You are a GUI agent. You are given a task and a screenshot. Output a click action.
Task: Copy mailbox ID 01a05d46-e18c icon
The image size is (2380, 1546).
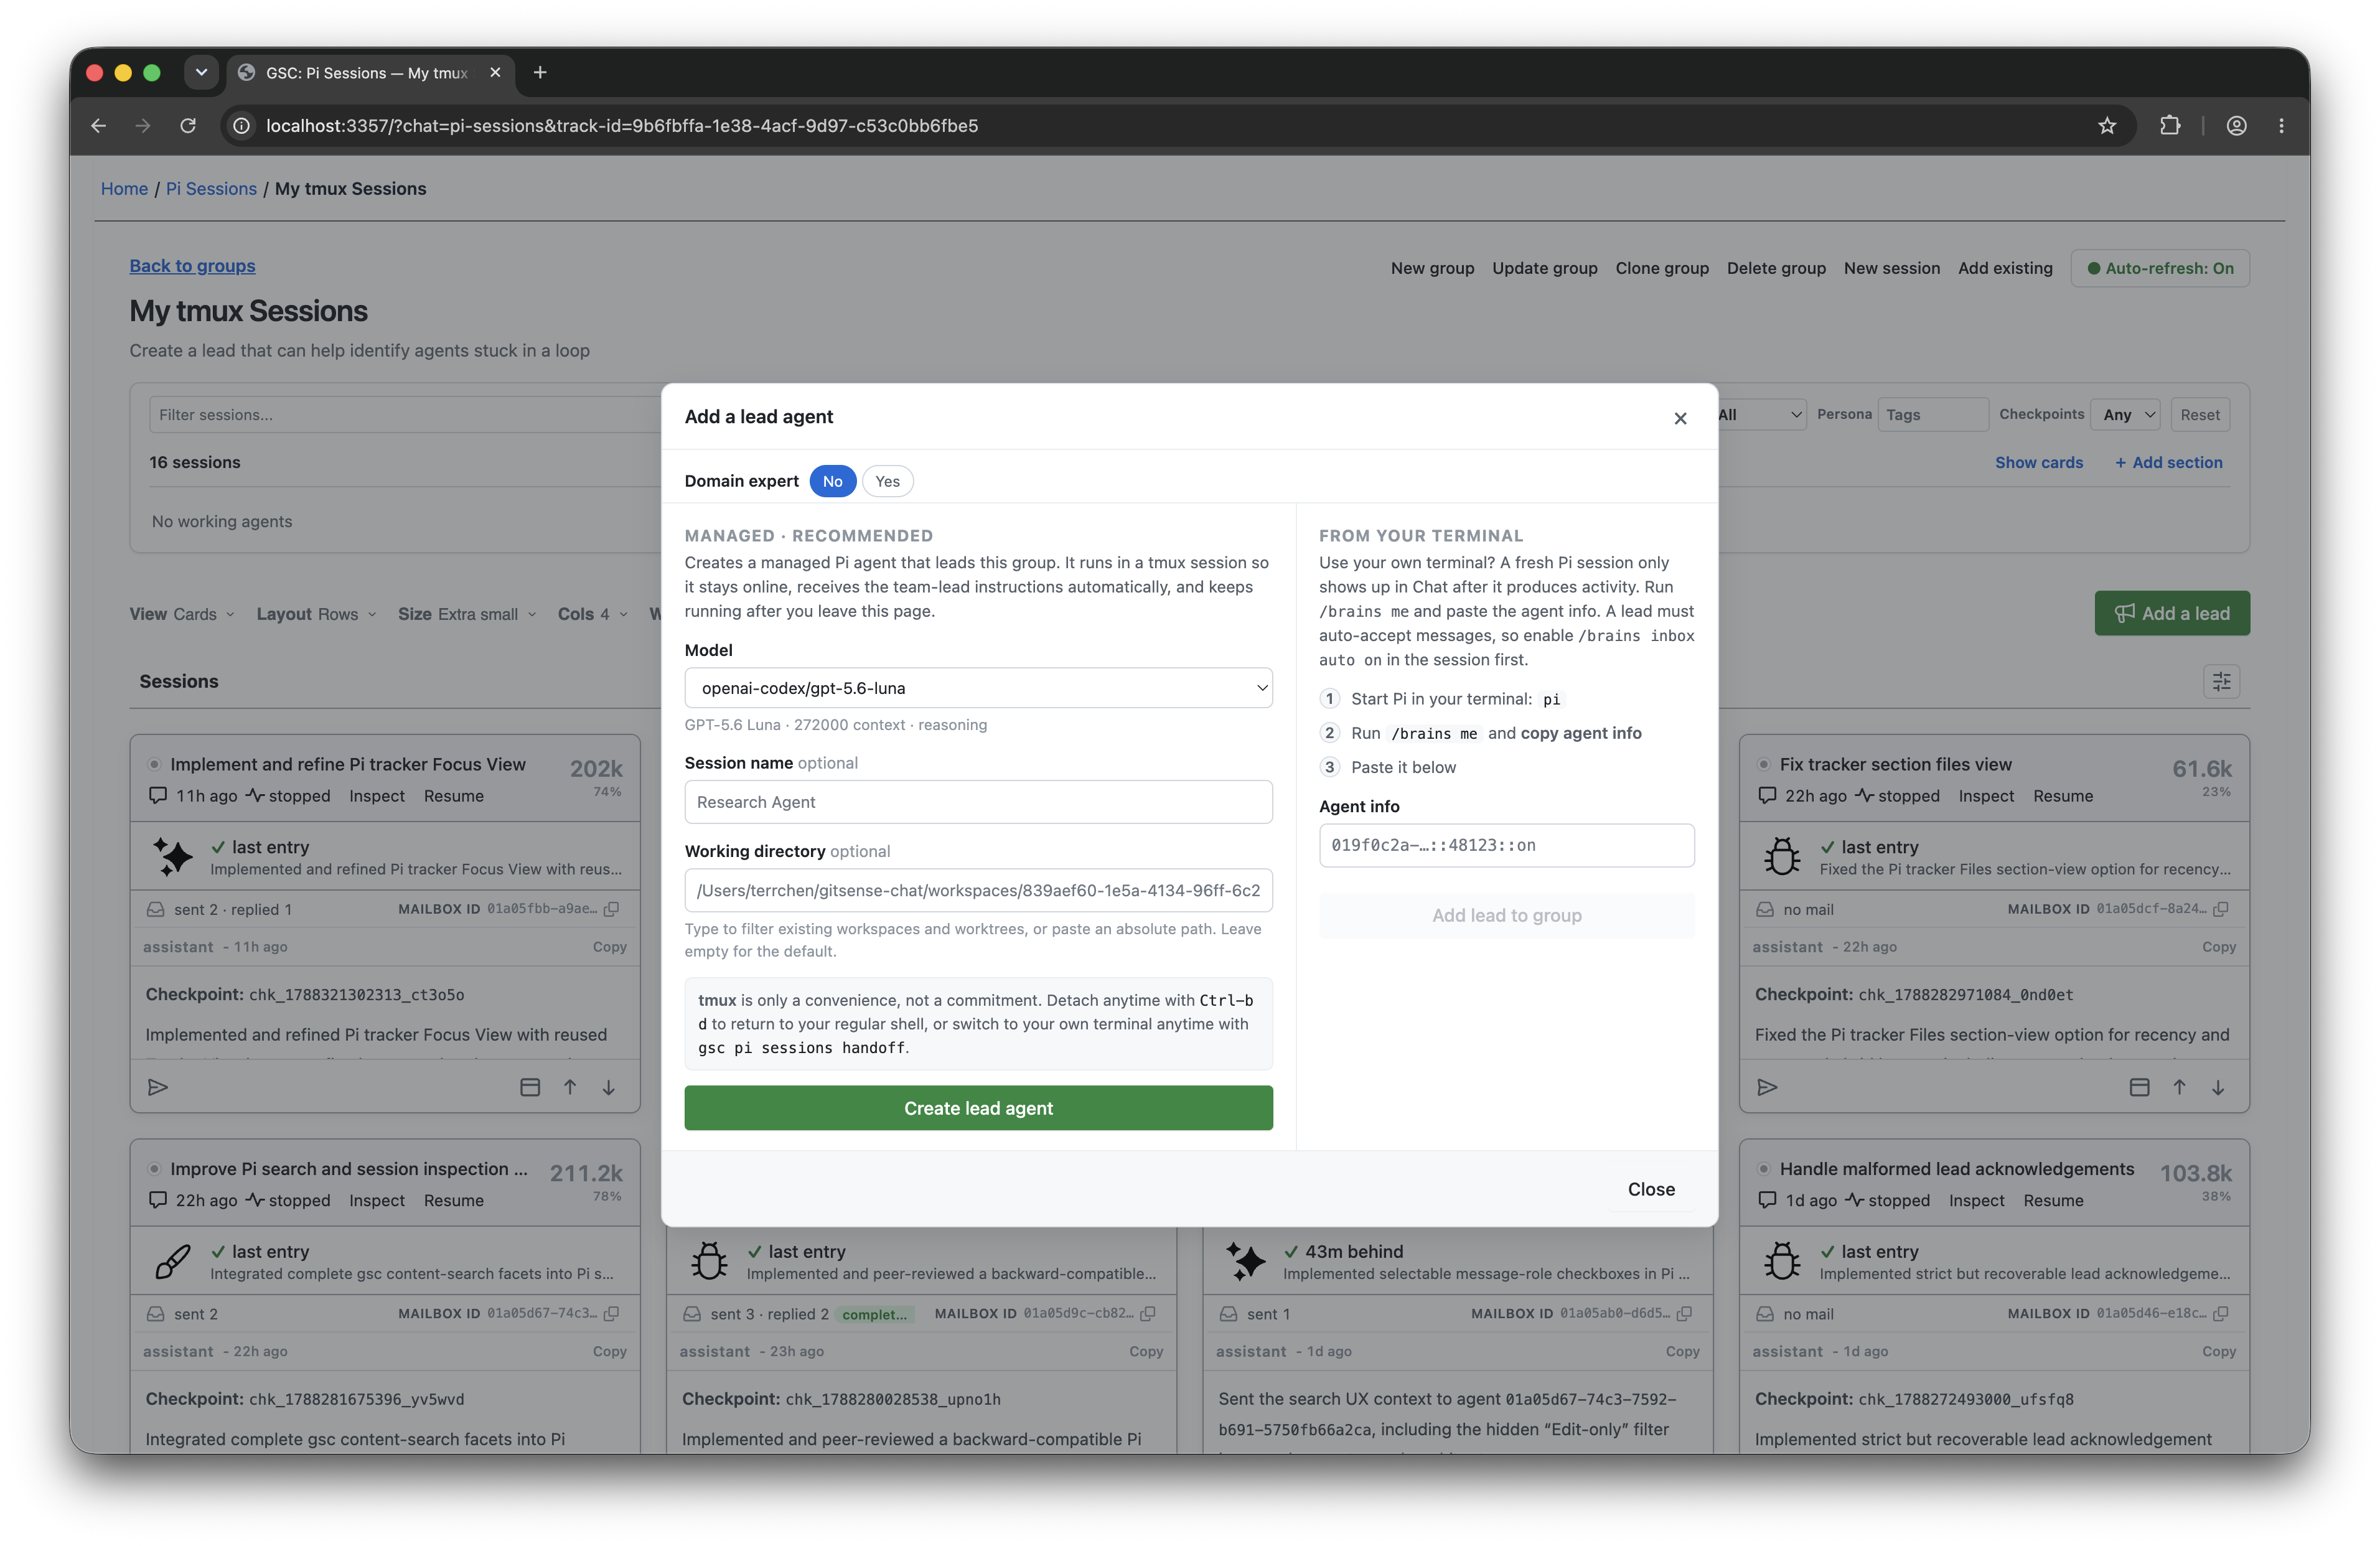2221,1313
